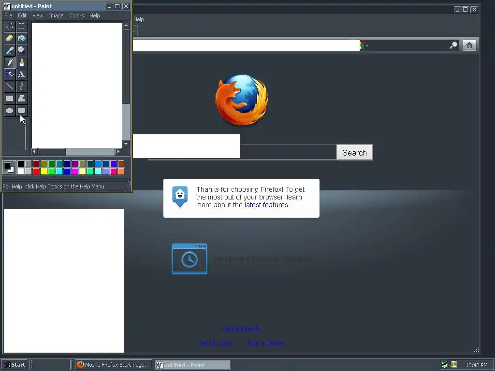
Task: Pick the dark gray color swatch
Action: point(28,163)
